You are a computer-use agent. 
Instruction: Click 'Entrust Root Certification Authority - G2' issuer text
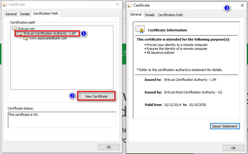[193, 92]
